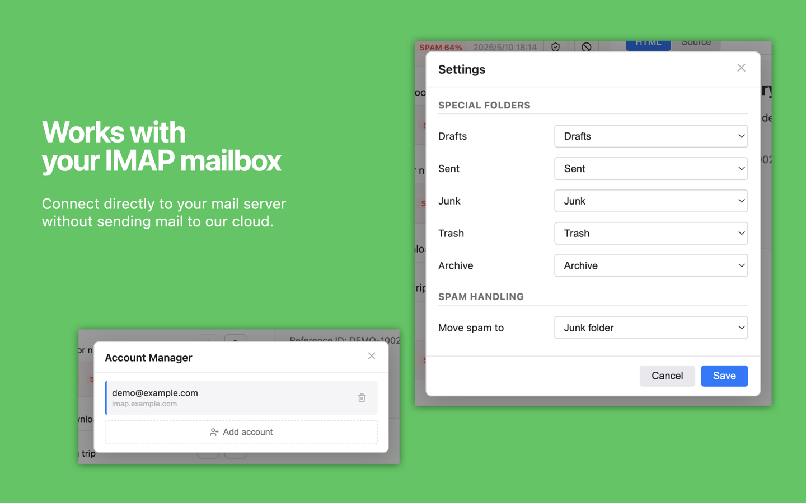Save the Settings dialog
806x503 pixels.
click(x=724, y=376)
